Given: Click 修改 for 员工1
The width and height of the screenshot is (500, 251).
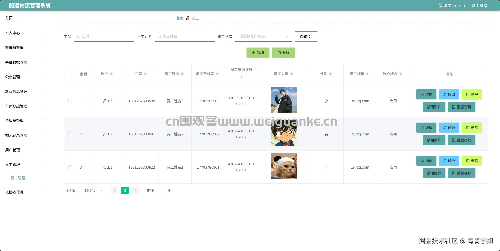Looking at the screenshot, I should (449, 161).
